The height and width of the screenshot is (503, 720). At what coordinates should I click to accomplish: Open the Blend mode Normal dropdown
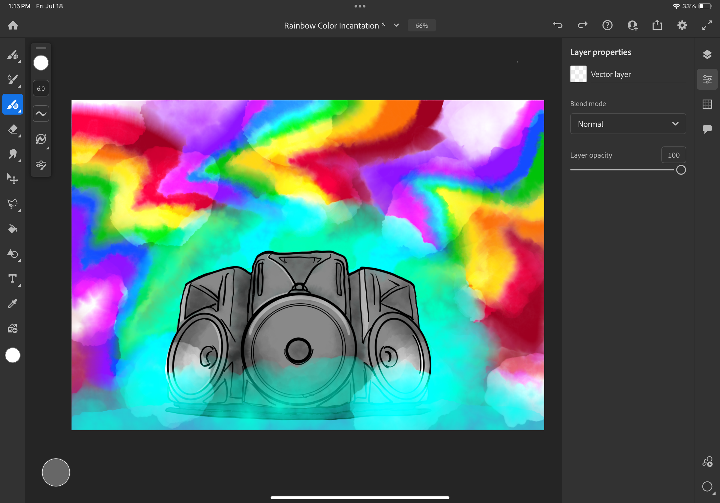pos(628,124)
